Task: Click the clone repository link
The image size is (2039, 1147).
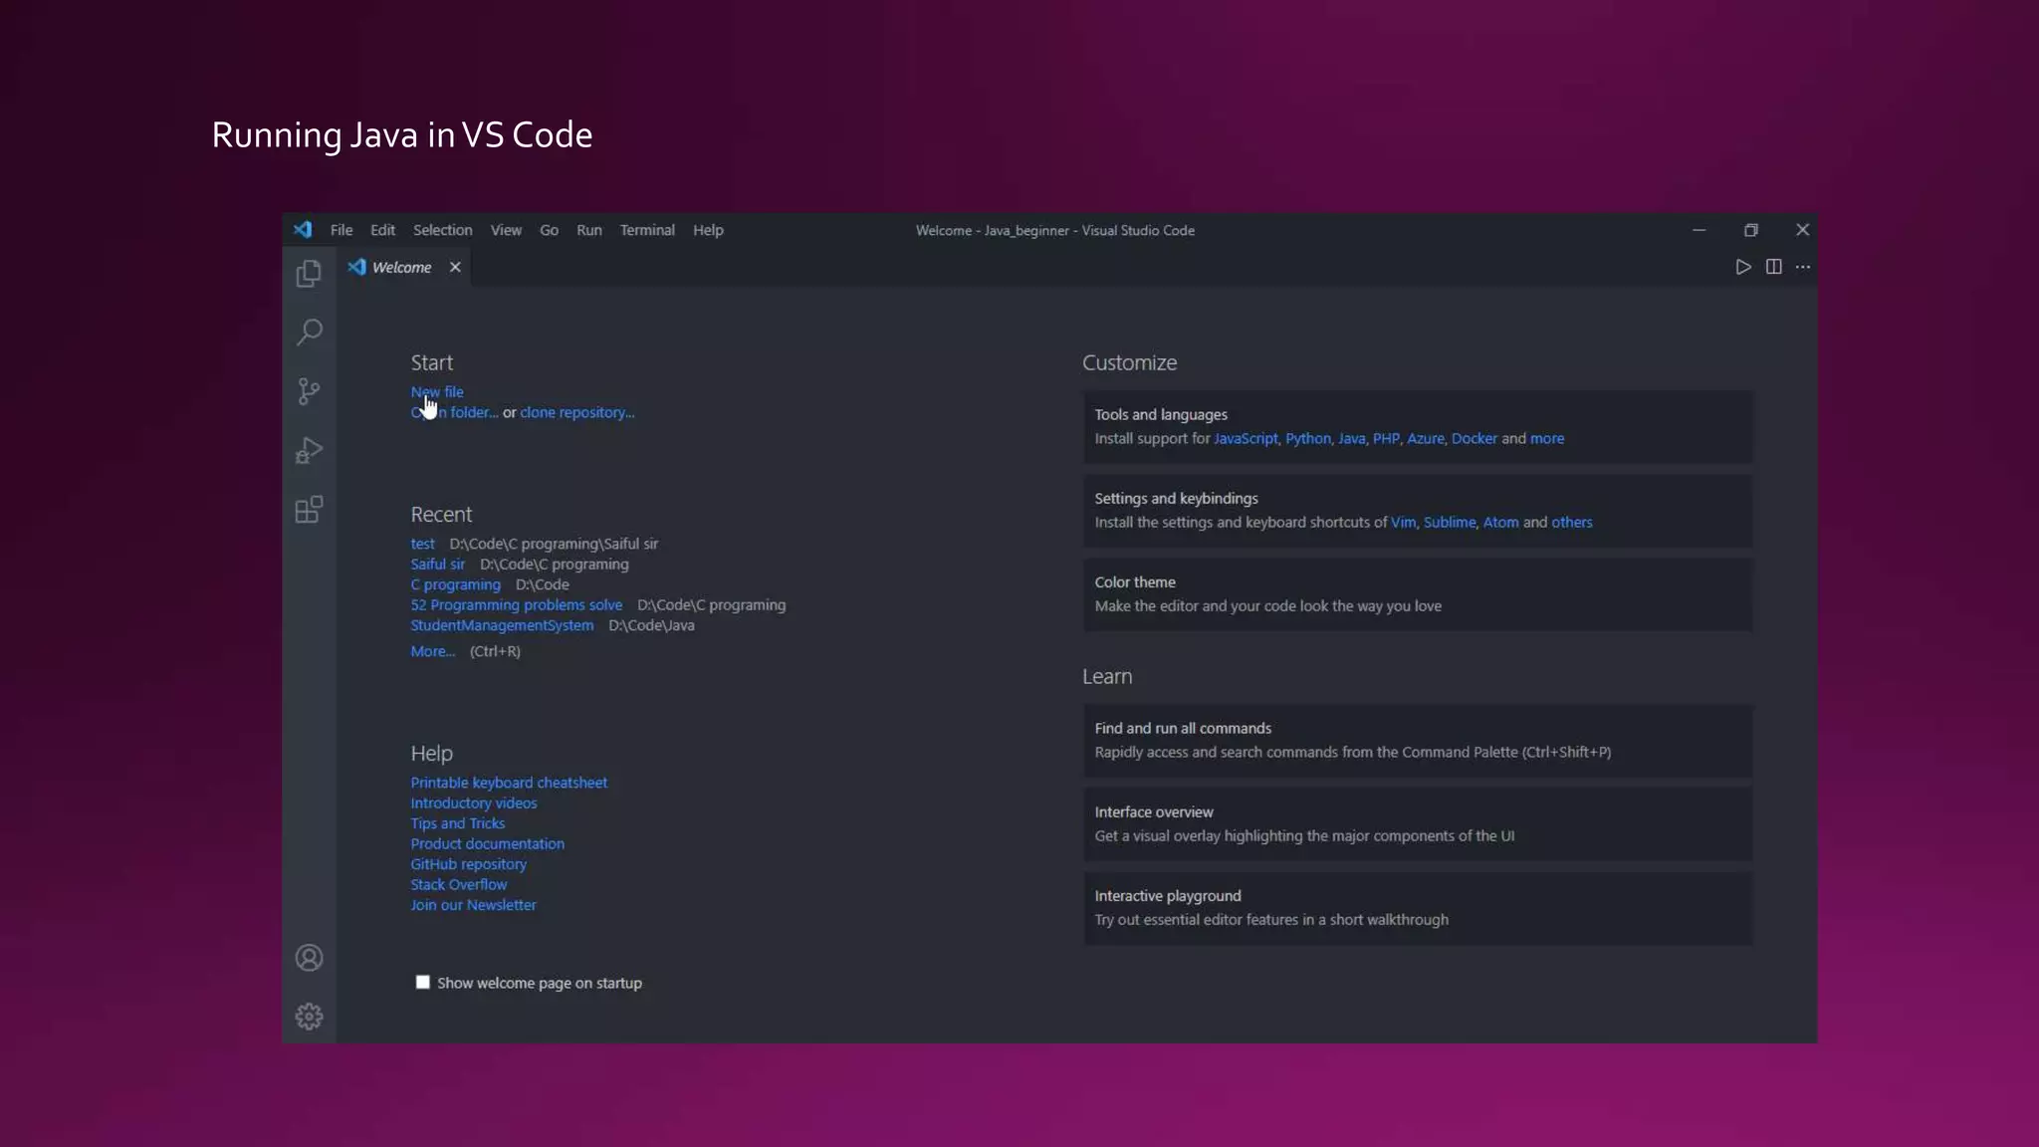Action: coord(576,412)
